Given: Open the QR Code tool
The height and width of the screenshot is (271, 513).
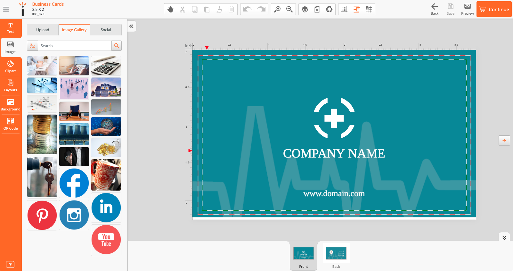Looking at the screenshot, I should [x=11, y=124].
